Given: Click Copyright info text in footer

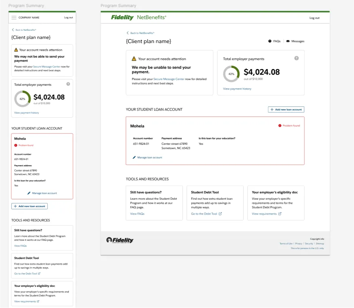Looking at the screenshot, I should tap(317, 239).
